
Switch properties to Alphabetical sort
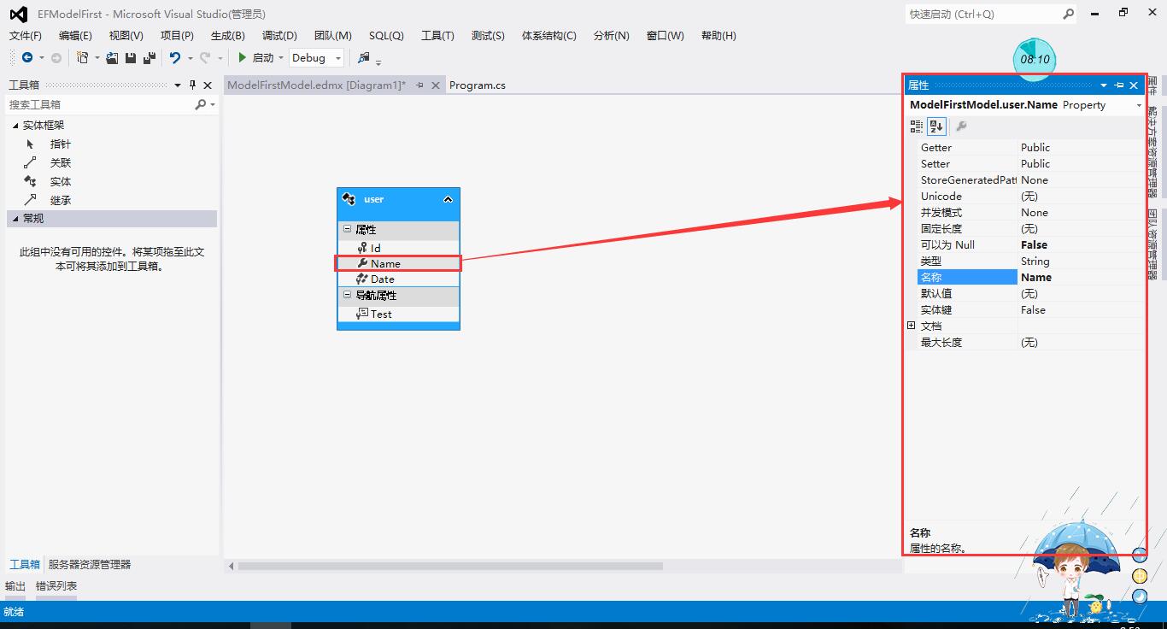(x=936, y=126)
